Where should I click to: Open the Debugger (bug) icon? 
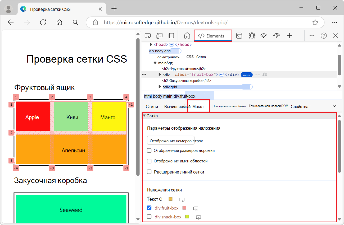tap(252, 35)
